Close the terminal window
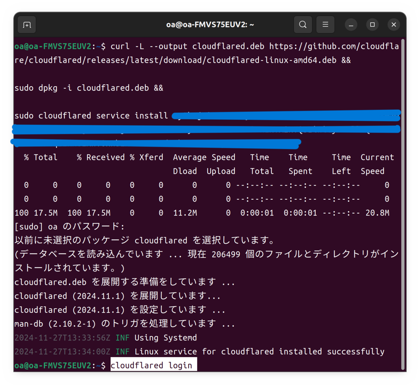 (394, 25)
